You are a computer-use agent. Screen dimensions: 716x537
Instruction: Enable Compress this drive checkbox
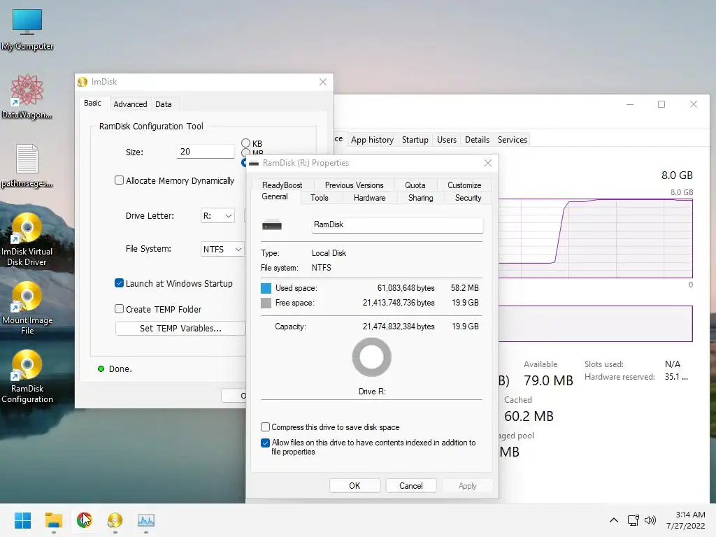tap(265, 427)
